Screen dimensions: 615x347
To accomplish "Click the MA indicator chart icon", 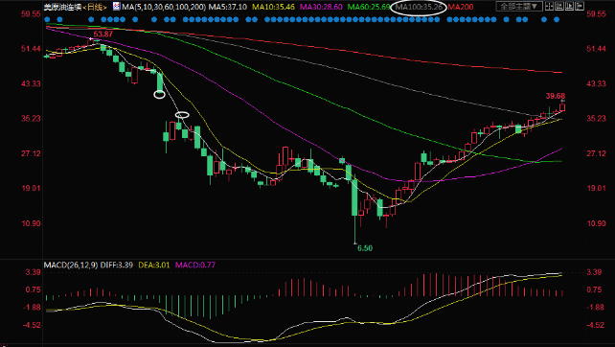I will [117, 7].
